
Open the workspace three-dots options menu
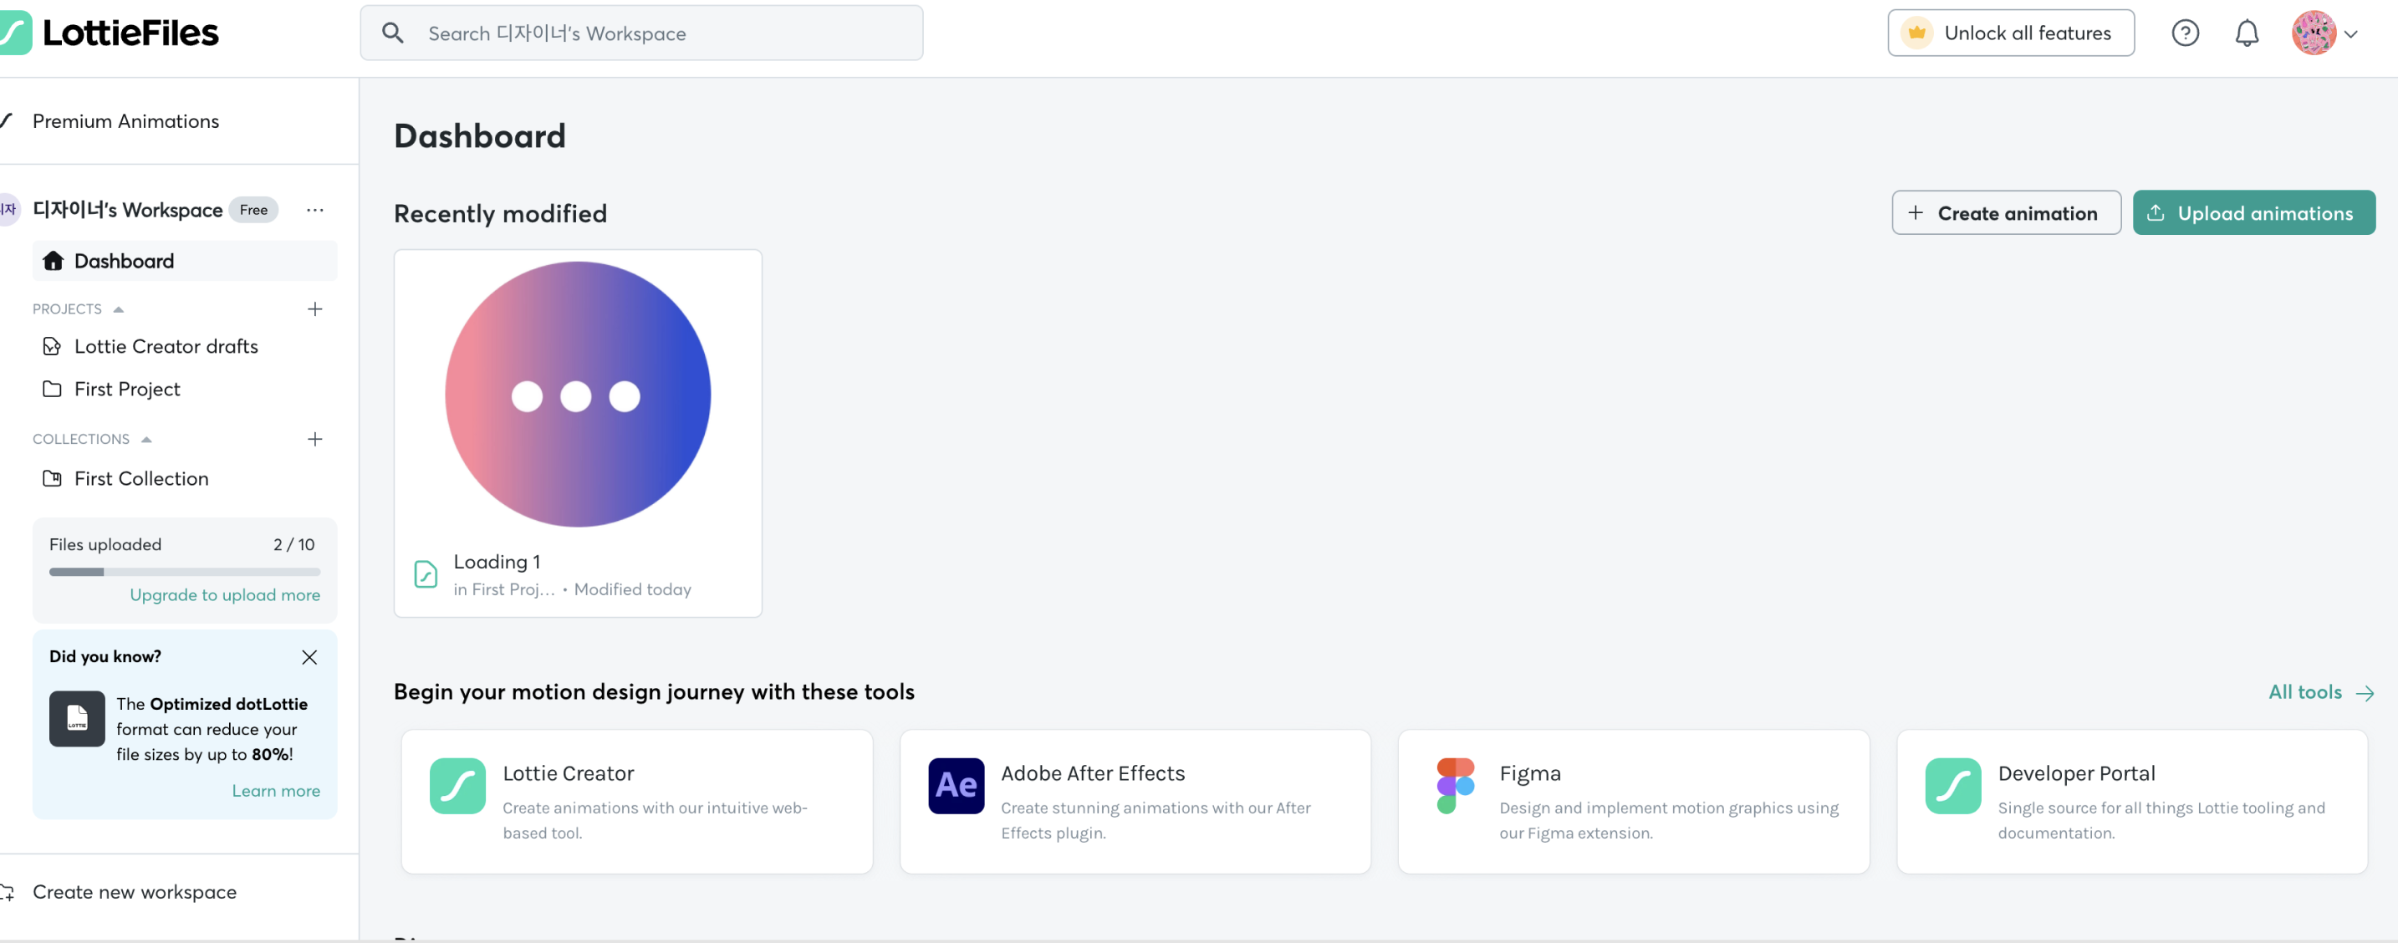click(x=314, y=211)
